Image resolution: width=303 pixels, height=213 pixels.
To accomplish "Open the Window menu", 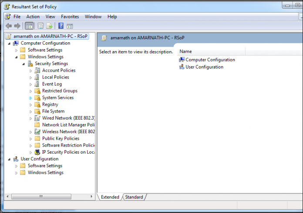I will [x=93, y=17].
